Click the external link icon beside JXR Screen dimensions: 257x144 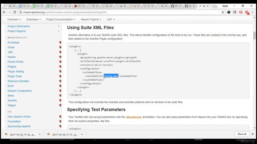pos(60,52)
